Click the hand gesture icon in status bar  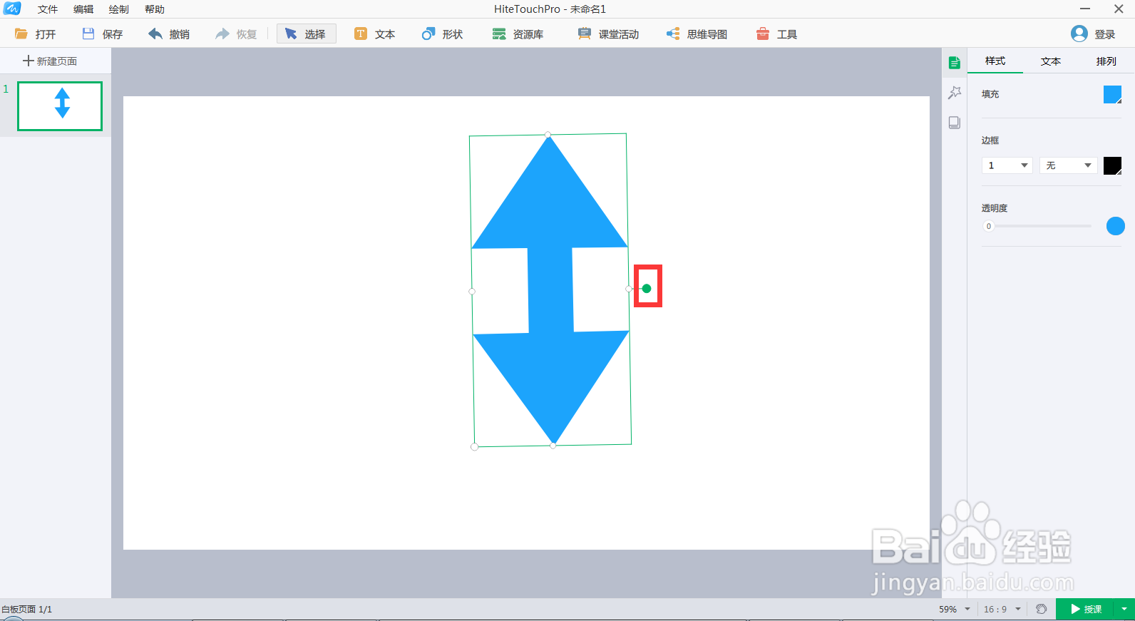(x=1042, y=609)
